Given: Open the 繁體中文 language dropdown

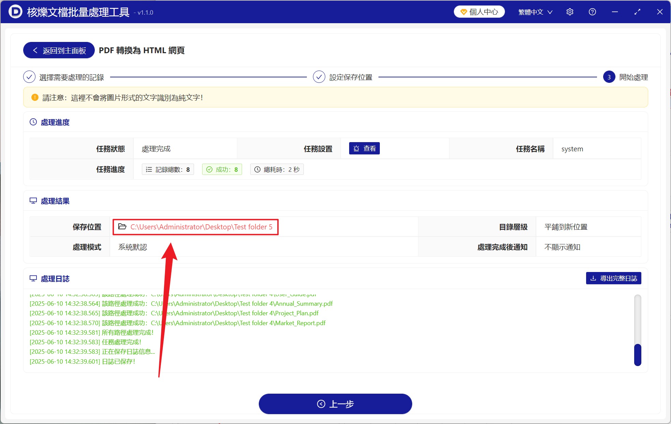Looking at the screenshot, I should tap(535, 12).
